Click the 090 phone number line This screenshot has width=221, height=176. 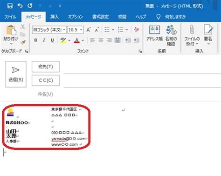point(67,133)
